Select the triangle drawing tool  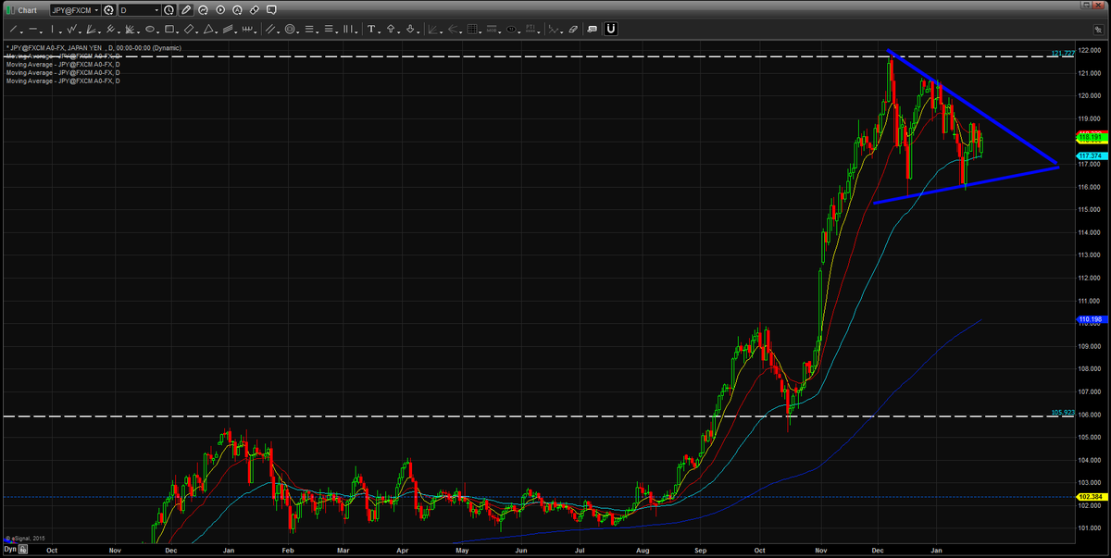[208, 29]
